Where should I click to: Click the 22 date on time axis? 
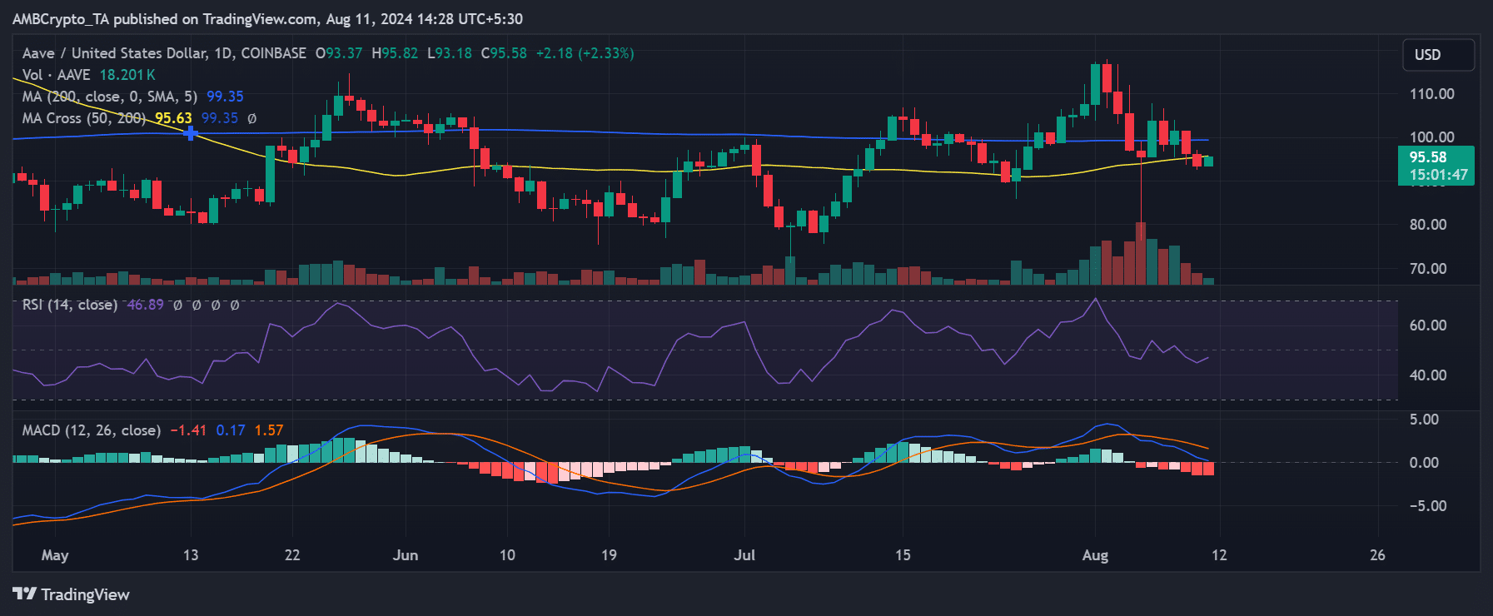[x=292, y=555]
